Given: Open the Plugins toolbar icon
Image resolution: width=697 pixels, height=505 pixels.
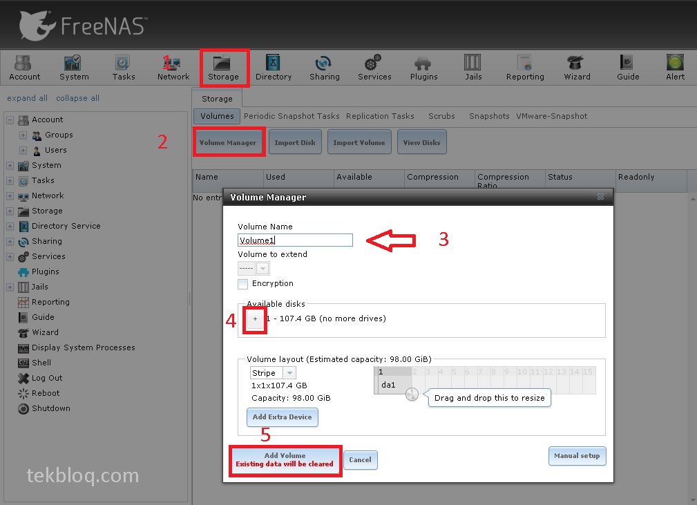Looking at the screenshot, I should (423, 68).
